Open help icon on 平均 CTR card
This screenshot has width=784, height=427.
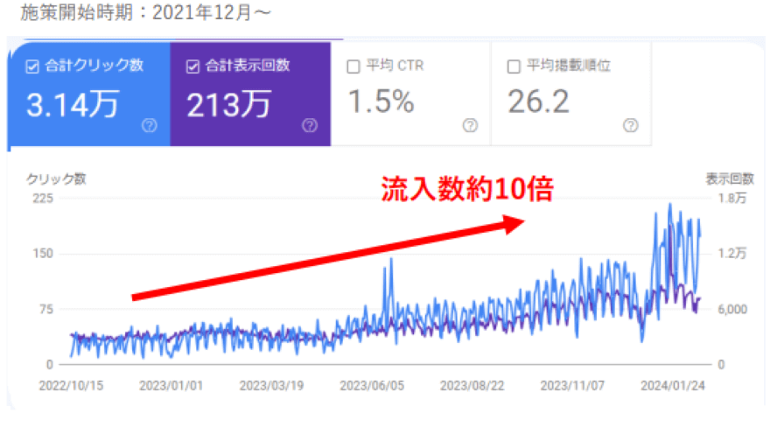pos(470,125)
